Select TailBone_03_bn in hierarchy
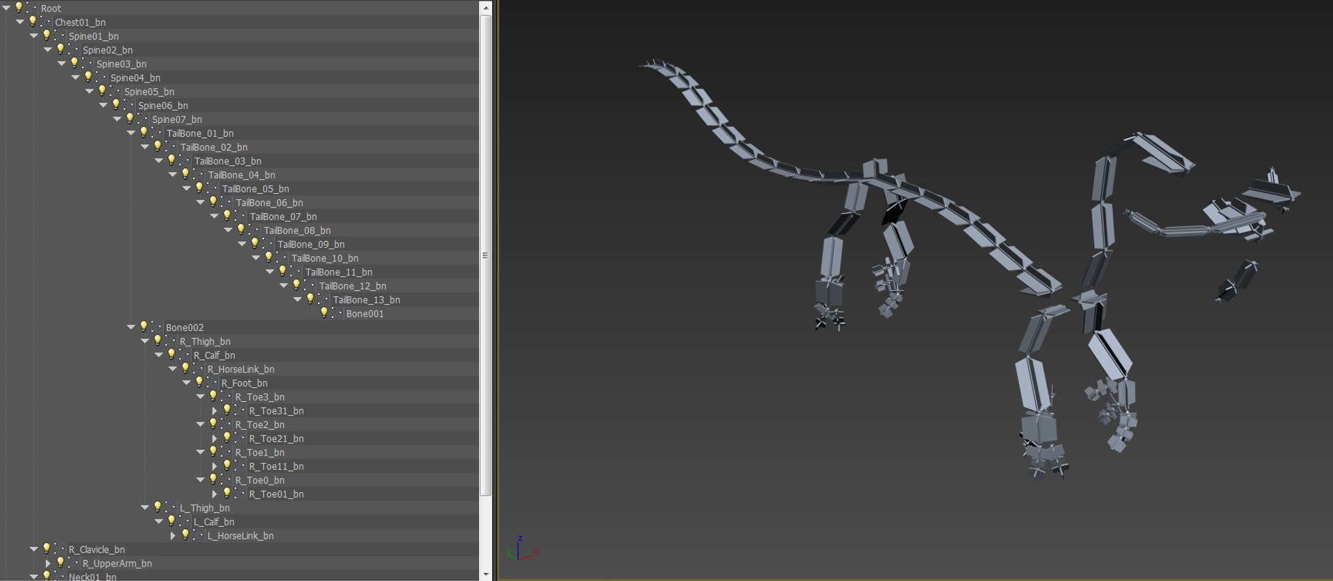The width and height of the screenshot is (1333, 581). click(228, 161)
